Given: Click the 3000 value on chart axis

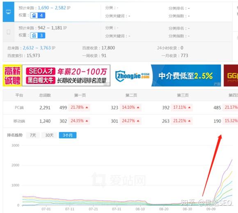Looking at the screenshot, I should coord(15,145).
